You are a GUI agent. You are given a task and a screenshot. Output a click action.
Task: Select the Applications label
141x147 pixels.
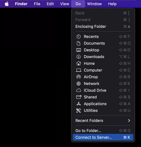point(95,104)
